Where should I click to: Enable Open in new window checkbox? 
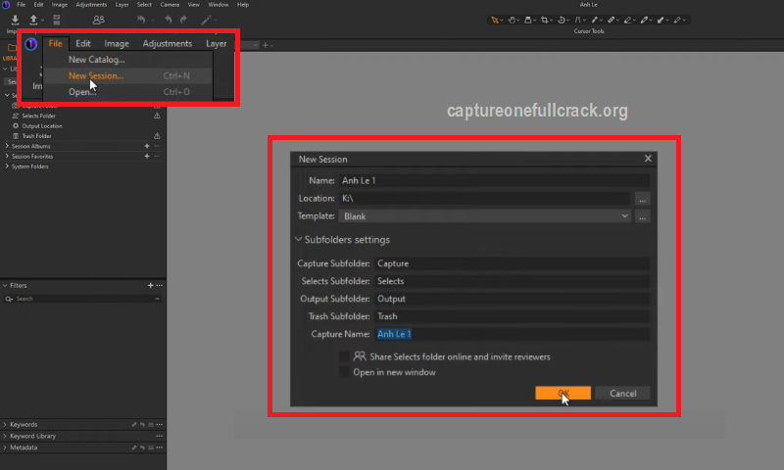pyautogui.click(x=344, y=372)
